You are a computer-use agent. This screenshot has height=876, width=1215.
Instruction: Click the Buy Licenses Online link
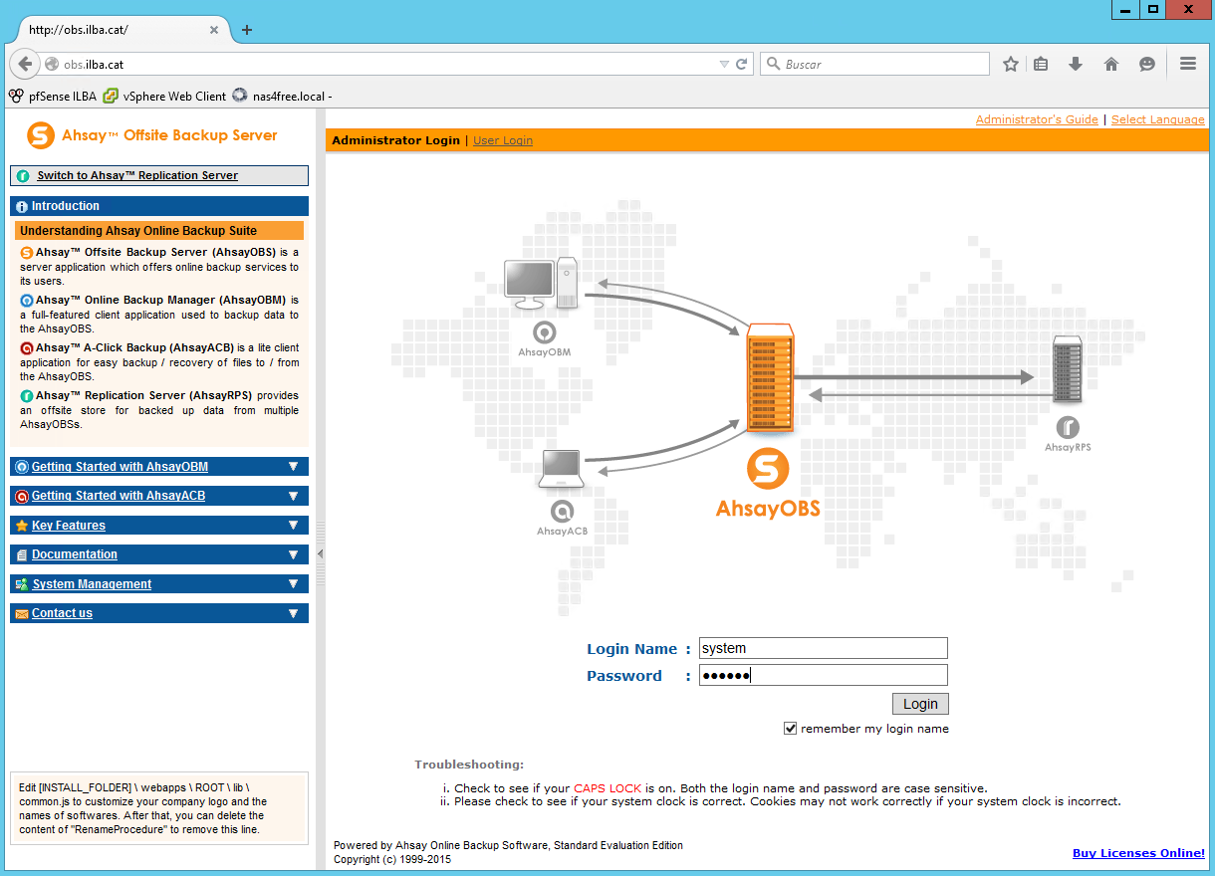click(x=1138, y=853)
